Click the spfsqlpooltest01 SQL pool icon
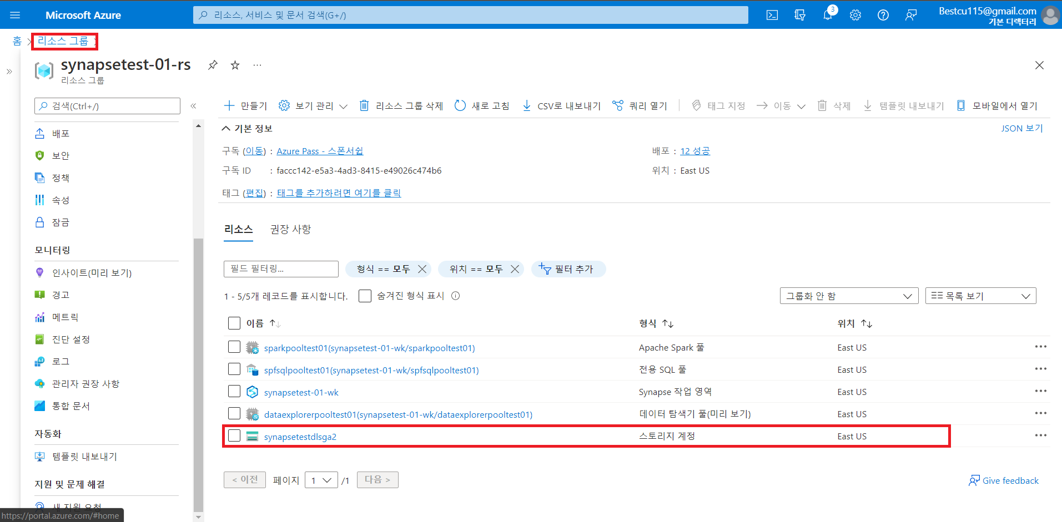 [253, 370]
